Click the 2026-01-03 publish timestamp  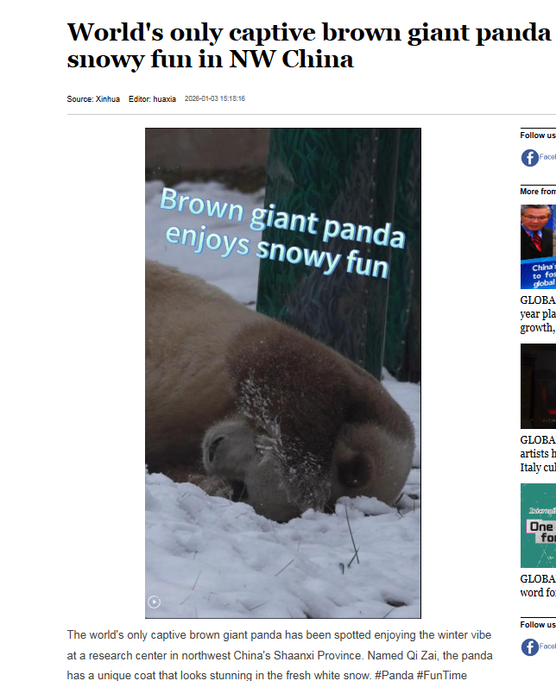[x=215, y=98]
